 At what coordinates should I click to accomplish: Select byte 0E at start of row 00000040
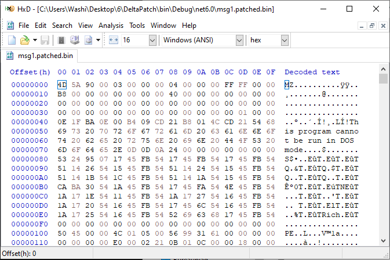pyautogui.click(x=62, y=122)
